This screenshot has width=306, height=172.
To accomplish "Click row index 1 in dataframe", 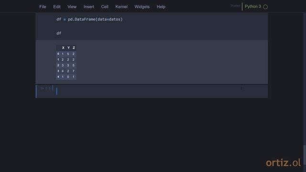I will click(x=58, y=60).
